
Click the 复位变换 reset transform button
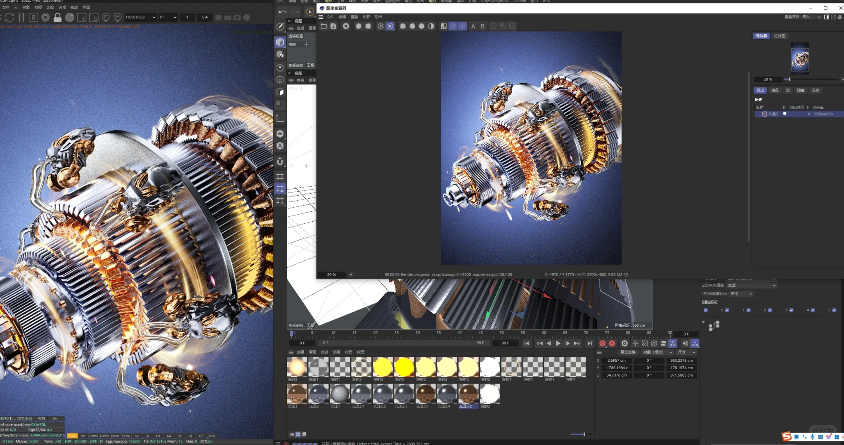tap(628, 352)
